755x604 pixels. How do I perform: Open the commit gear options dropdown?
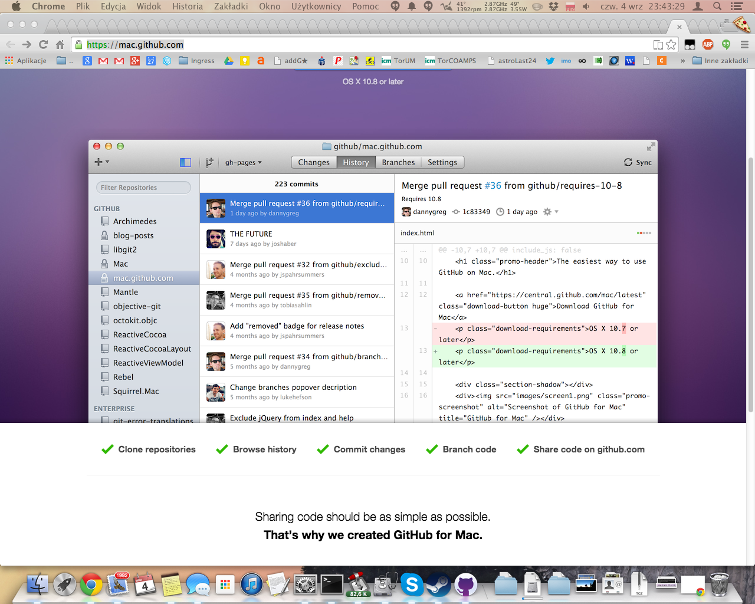coord(550,212)
